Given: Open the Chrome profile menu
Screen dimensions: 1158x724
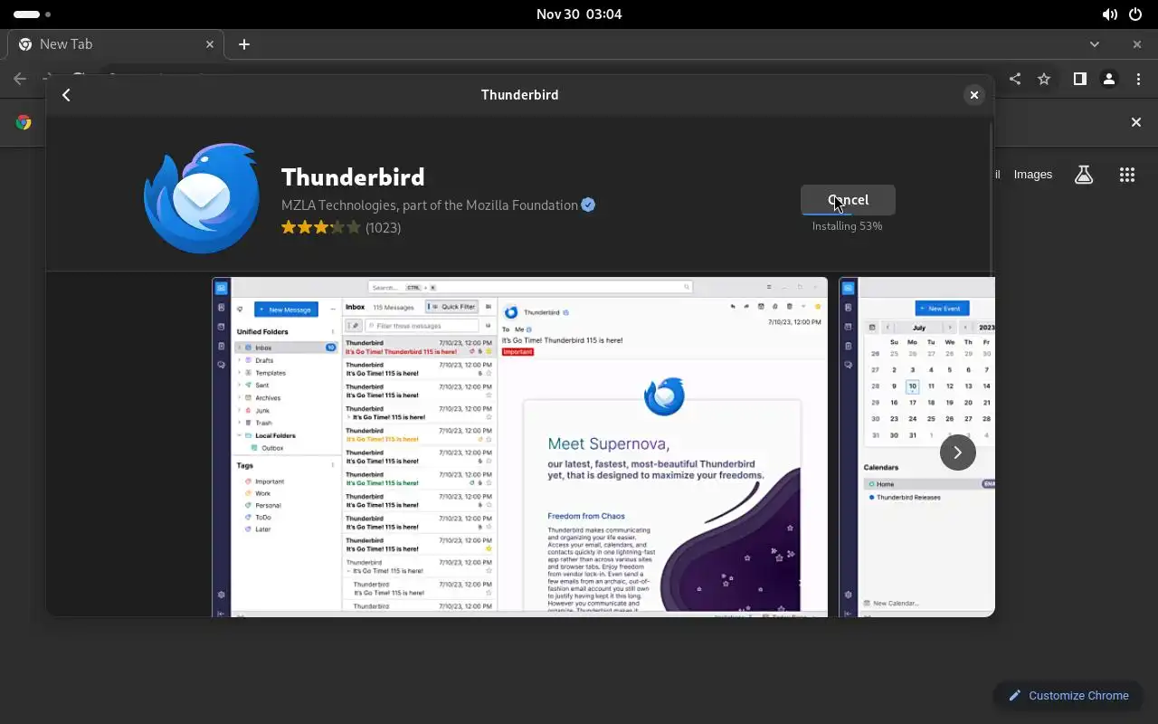Looking at the screenshot, I should pyautogui.click(x=1109, y=79).
